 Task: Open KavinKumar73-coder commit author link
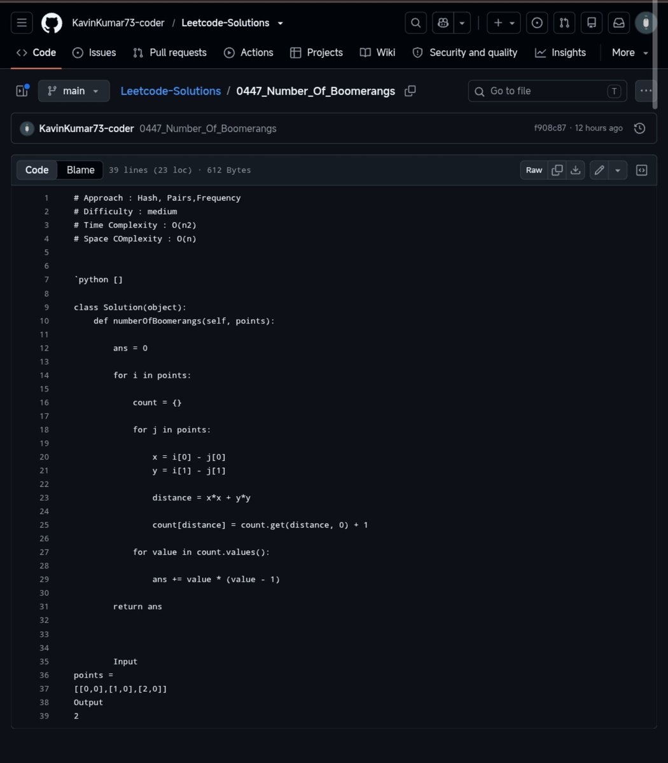(x=87, y=128)
